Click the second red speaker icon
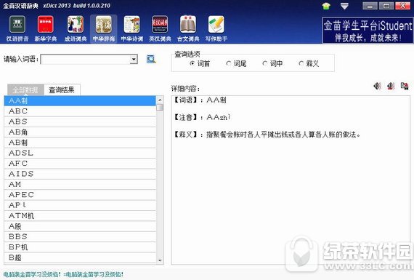Screen dimensions: 414x280 tap(391, 86)
